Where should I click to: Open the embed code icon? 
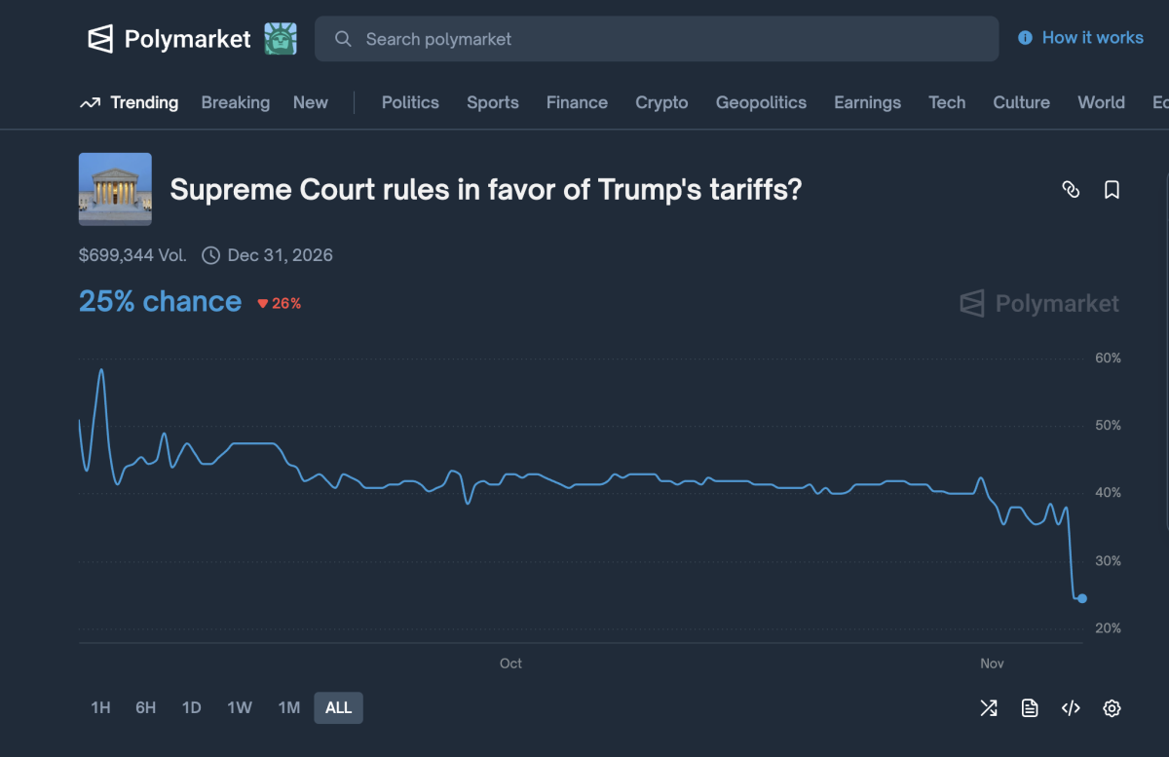click(x=1071, y=708)
